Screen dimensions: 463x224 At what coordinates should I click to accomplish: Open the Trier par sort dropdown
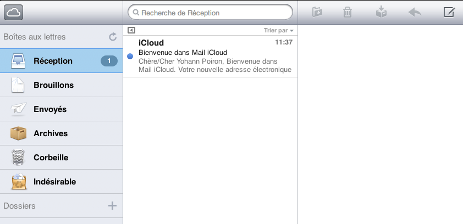pos(279,31)
